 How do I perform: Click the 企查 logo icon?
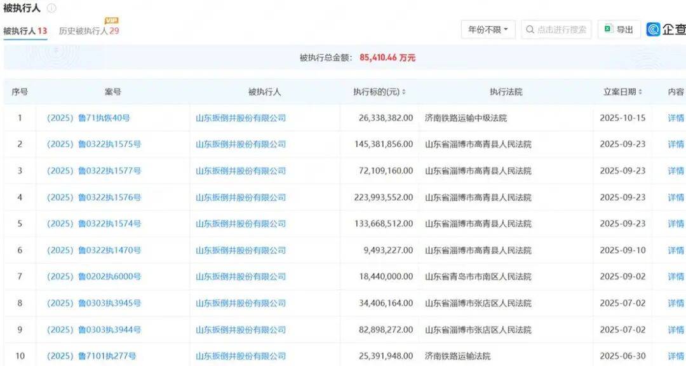coord(653,29)
